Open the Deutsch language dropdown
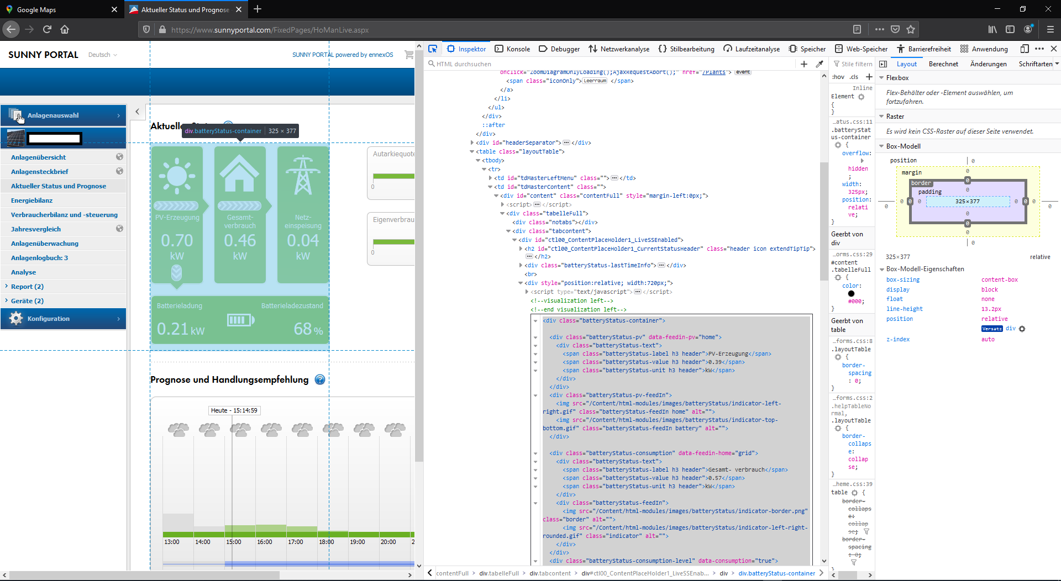The image size is (1061, 581). [x=102, y=55]
